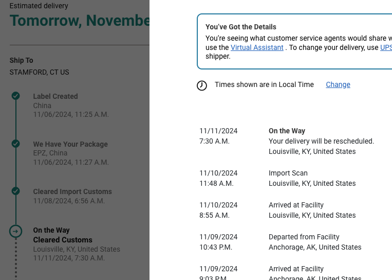Click Cleared Import Customs milestone text
This screenshot has height=280, width=392.
(72, 191)
